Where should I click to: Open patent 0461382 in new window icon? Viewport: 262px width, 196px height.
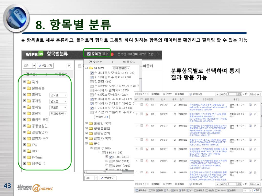(x=255, y=105)
